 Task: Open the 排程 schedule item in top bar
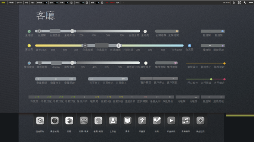tap(27, 3)
